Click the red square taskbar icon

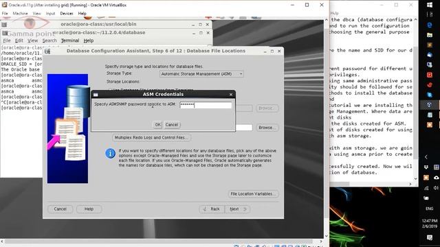429,75
